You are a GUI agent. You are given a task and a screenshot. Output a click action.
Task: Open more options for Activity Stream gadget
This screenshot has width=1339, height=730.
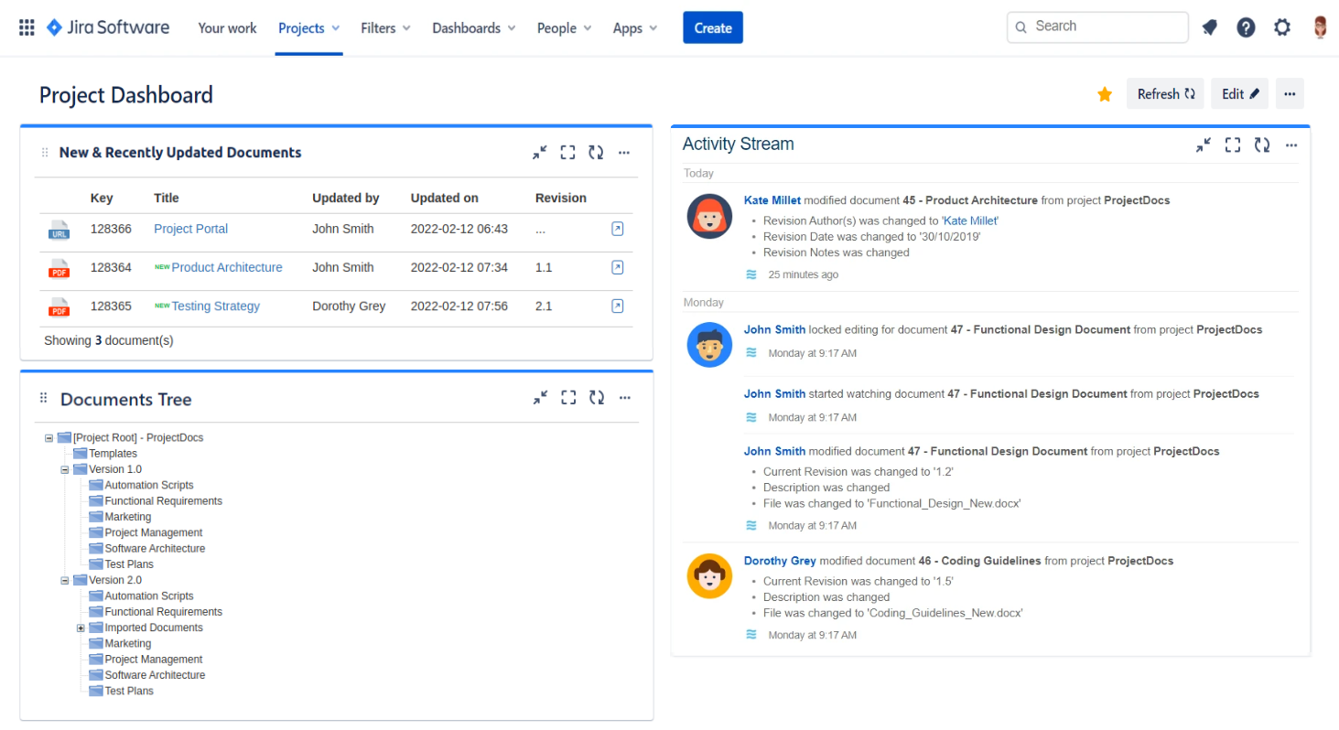[1291, 145]
